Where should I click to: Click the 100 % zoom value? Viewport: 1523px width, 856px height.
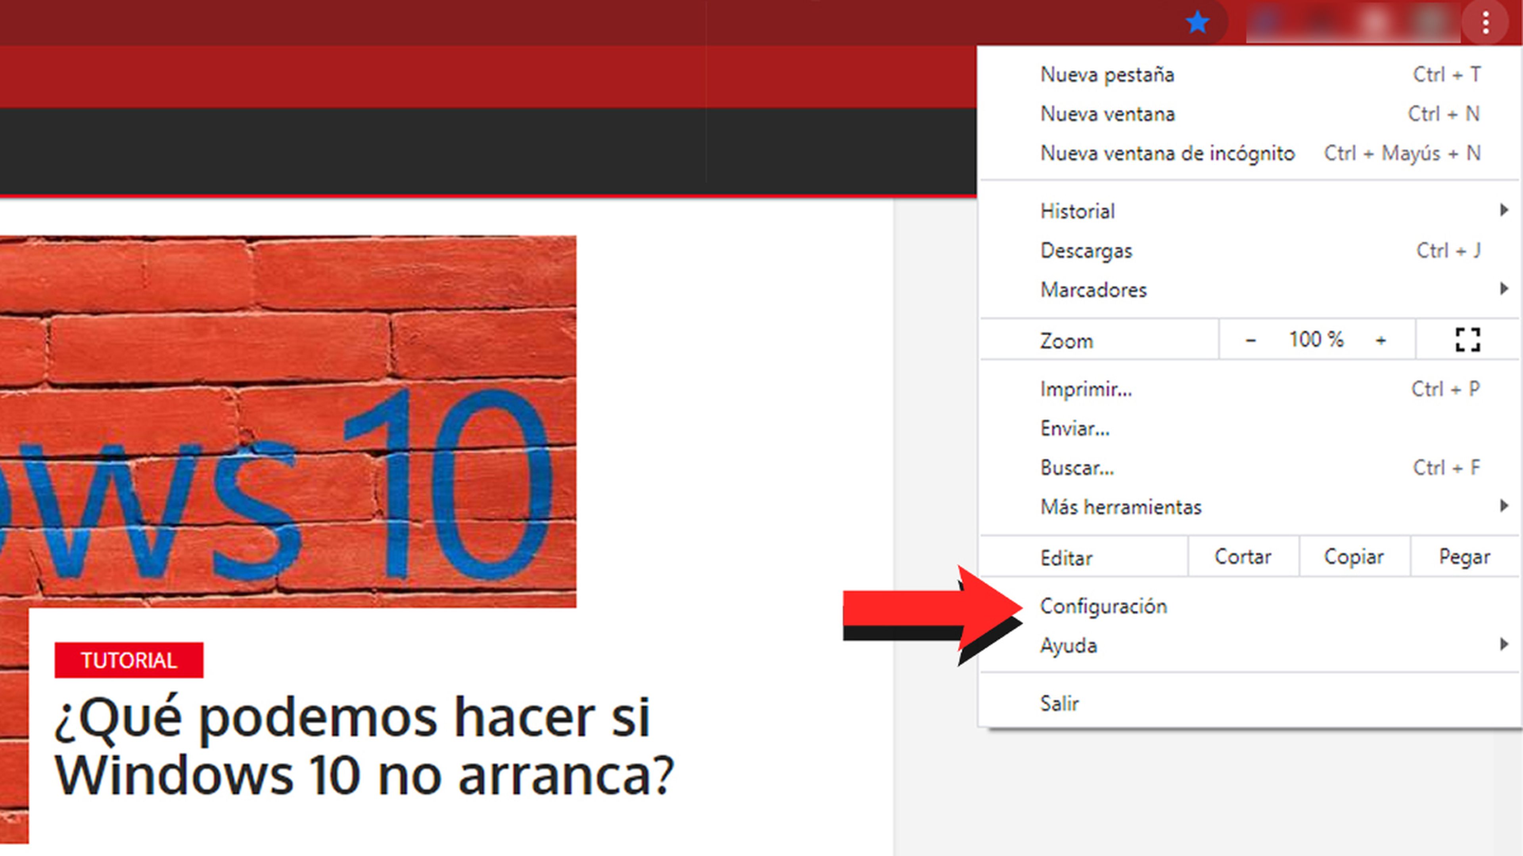tap(1316, 340)
